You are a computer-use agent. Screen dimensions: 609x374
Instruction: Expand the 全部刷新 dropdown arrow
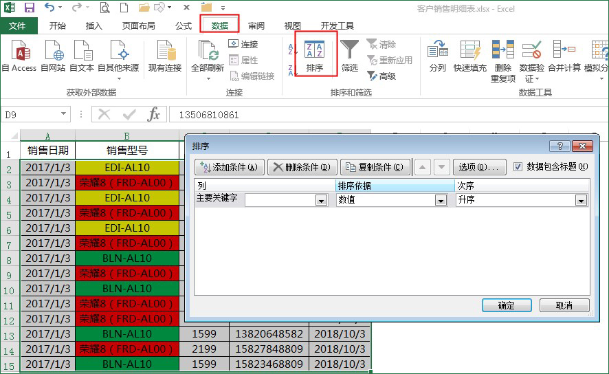pyautogui.click(x=208, y=78)
